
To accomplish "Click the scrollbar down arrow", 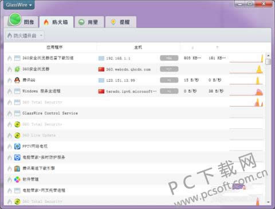I will (268, 202).
